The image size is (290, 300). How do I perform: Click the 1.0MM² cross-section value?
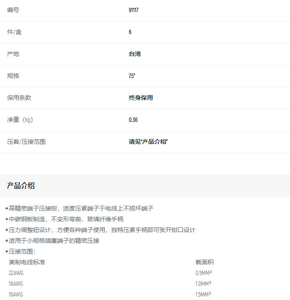pyautogui.click(x=203, y=284)
